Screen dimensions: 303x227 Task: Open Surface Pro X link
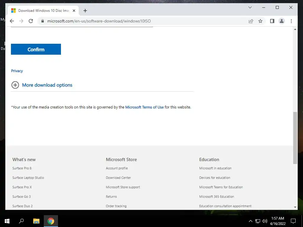22,187
